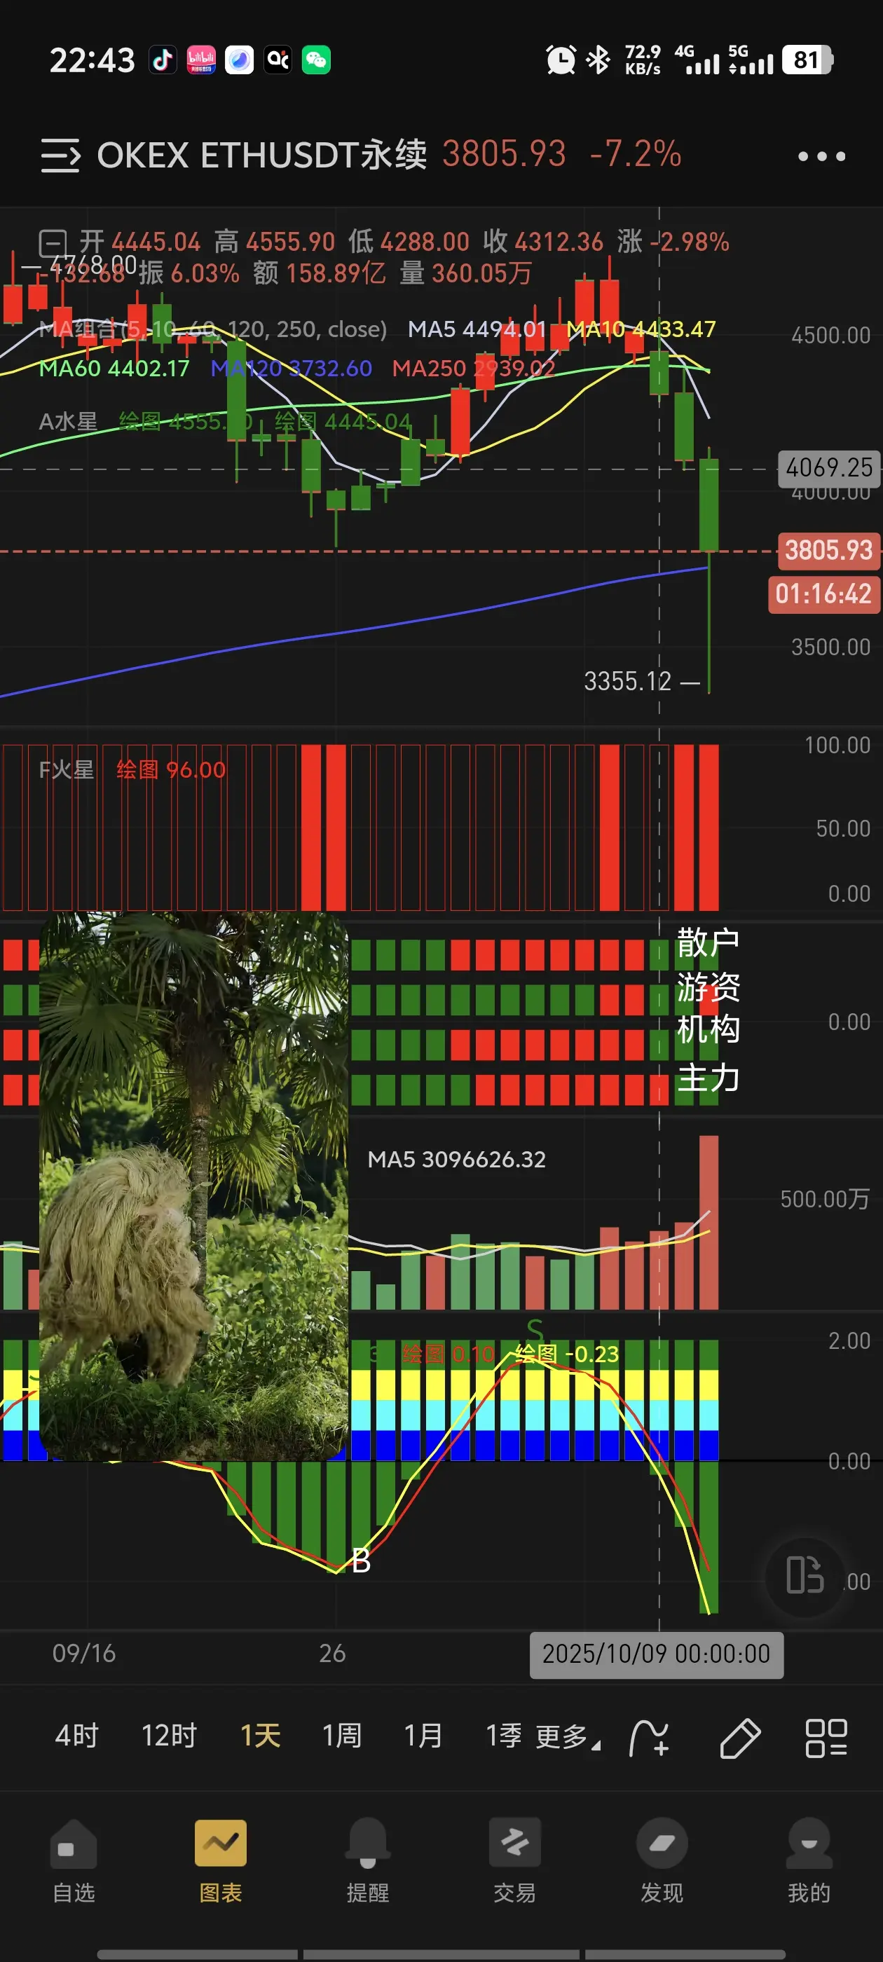Select the 12时 timeframe
Image resolution: width=883 pixels, height=1962 pixels.
coord(169,1736)
